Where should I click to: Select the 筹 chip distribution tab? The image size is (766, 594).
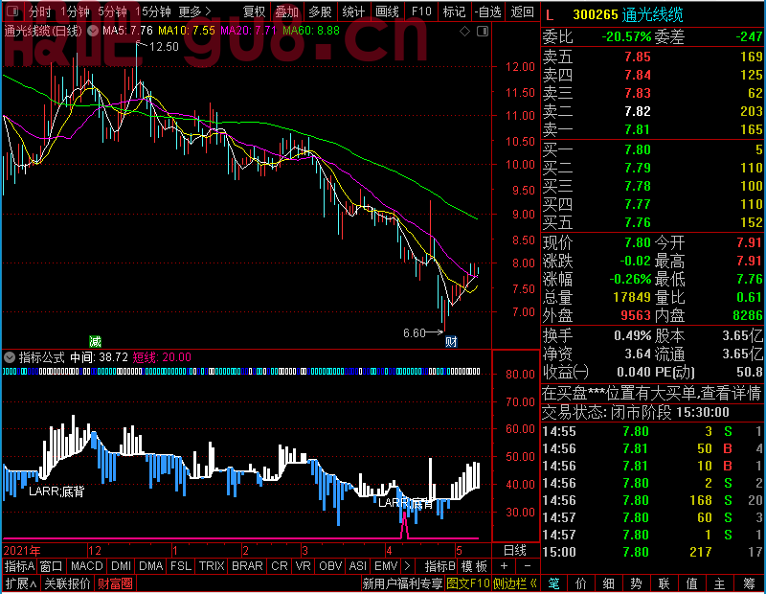coord(750,583)
